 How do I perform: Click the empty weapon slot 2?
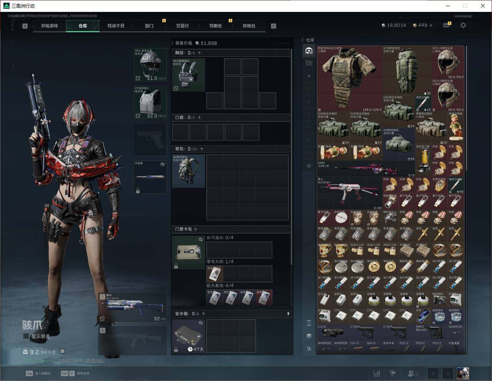click(133, 340)
